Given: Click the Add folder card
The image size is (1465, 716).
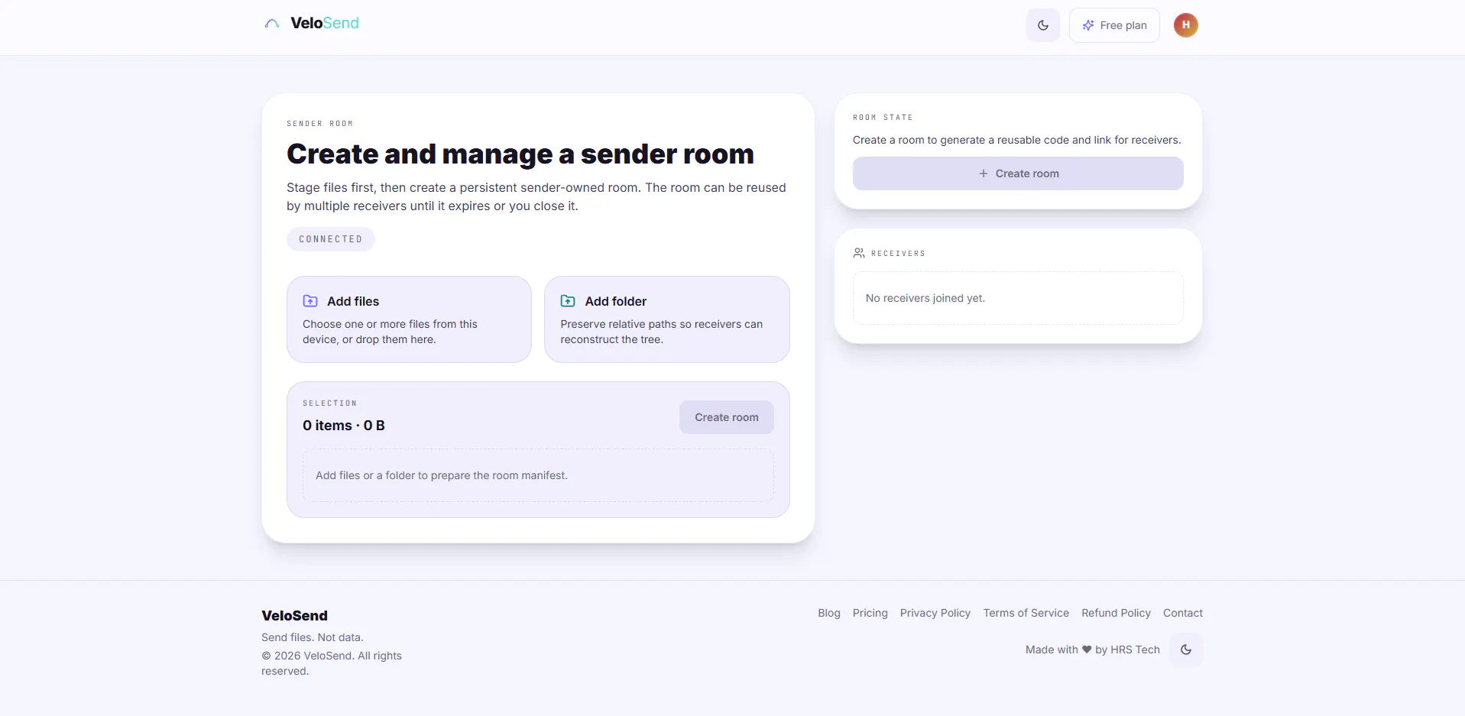Looking at the screenshot, I should (666, 319).
